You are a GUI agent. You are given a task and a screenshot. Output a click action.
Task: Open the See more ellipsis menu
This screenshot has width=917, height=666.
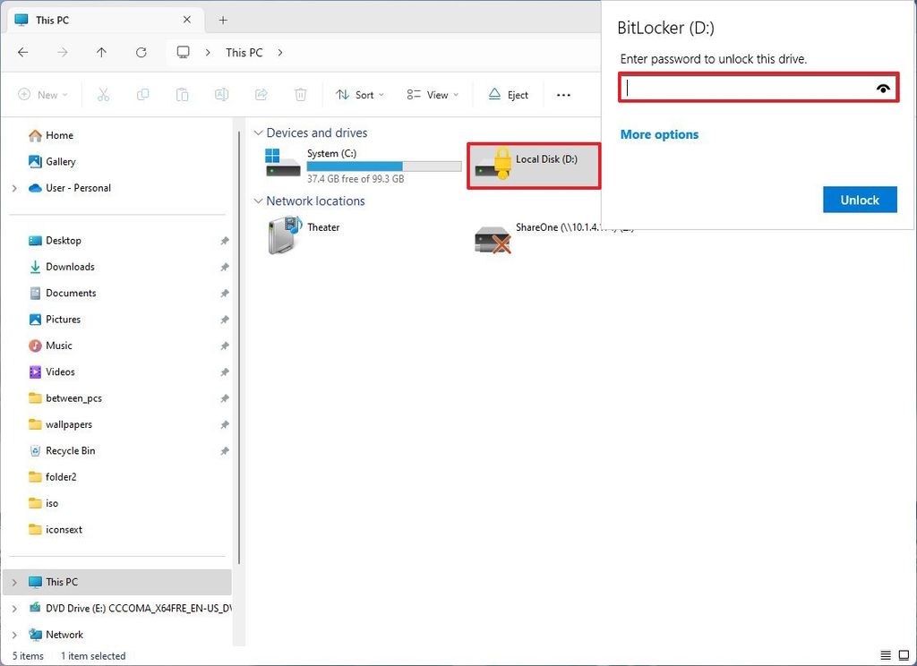tap(563, 94)
